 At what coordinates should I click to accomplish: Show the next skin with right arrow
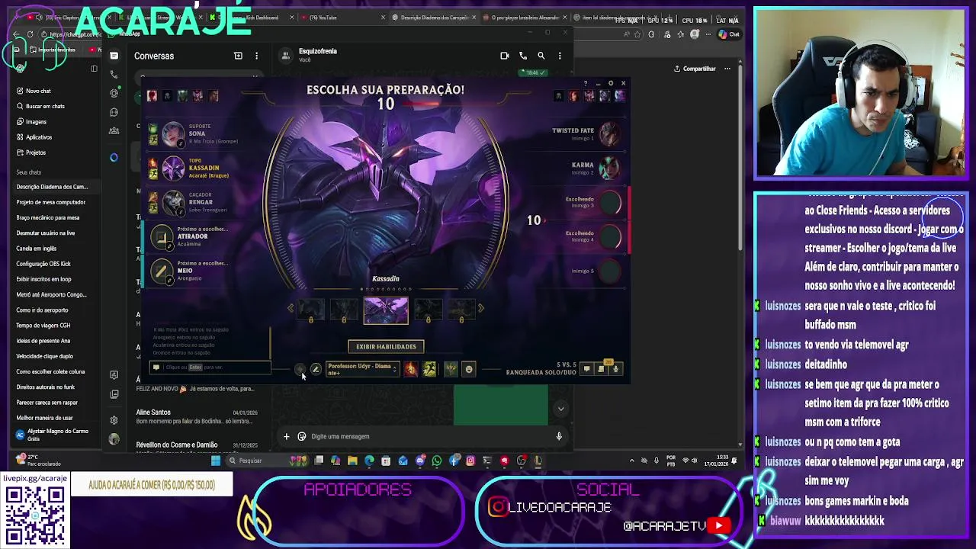tap(480, 308)
